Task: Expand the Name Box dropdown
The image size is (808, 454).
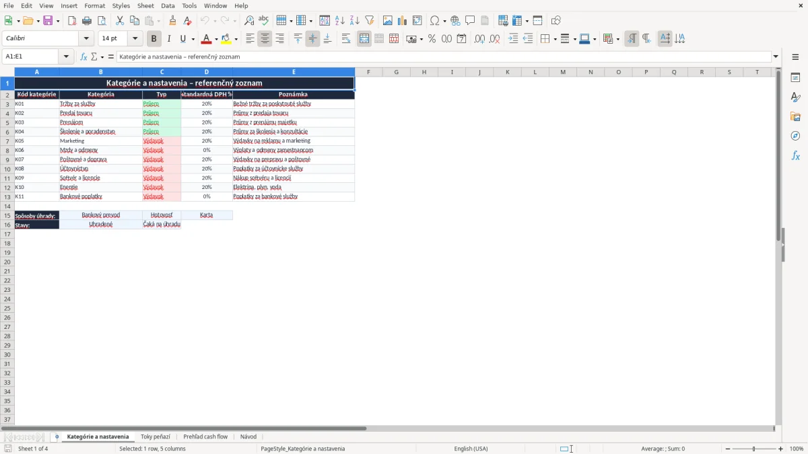Action: point(66,57)
